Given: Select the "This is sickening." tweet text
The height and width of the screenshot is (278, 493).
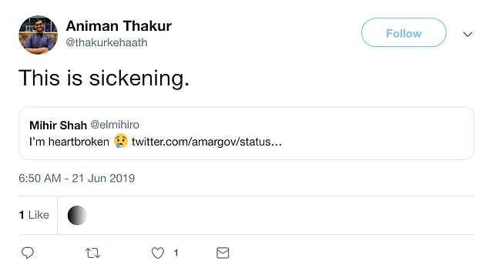Looking at the screenshot, I should tap(104, 79).
